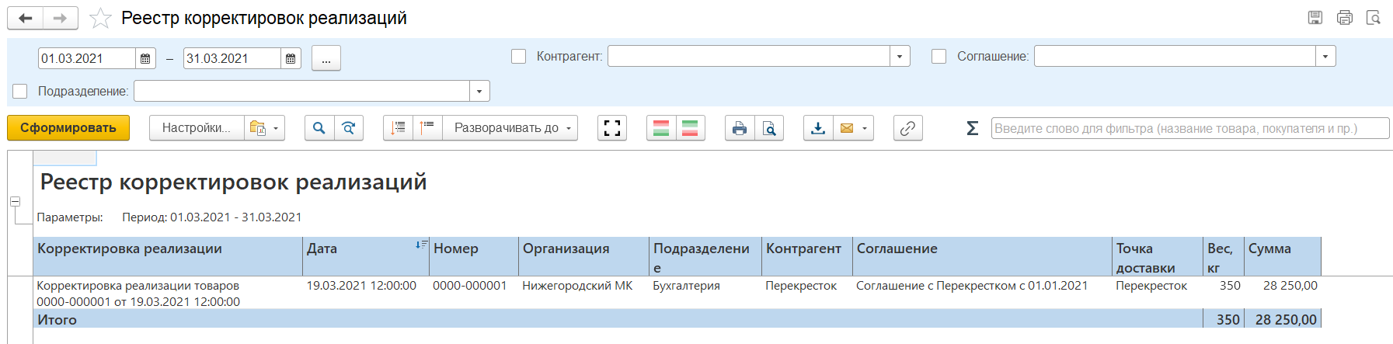This screenshot has width=1393, height=344.
Task: Copy link to report via chain icon
Action: point(907,128)
